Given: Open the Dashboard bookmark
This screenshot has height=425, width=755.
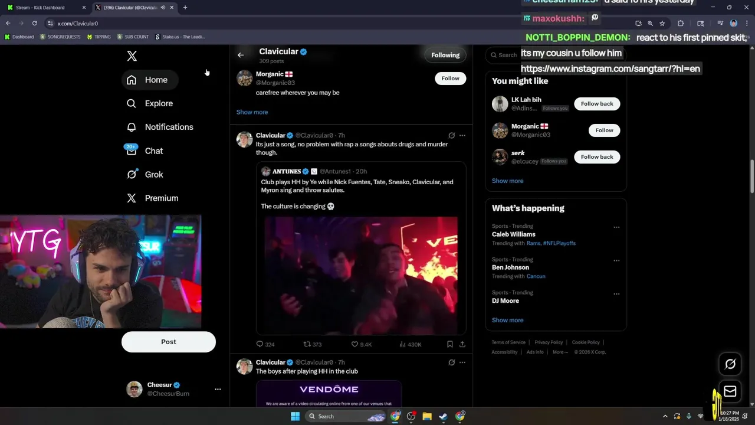Looking at the screenshot, I should tap(19, 37).
